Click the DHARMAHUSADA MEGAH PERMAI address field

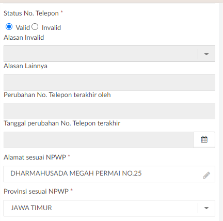pos(109,174)
